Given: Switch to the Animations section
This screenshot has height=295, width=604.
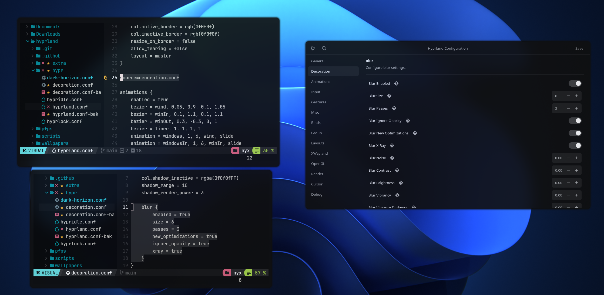Looking at the screenshot, I should (x=321, y=82).
